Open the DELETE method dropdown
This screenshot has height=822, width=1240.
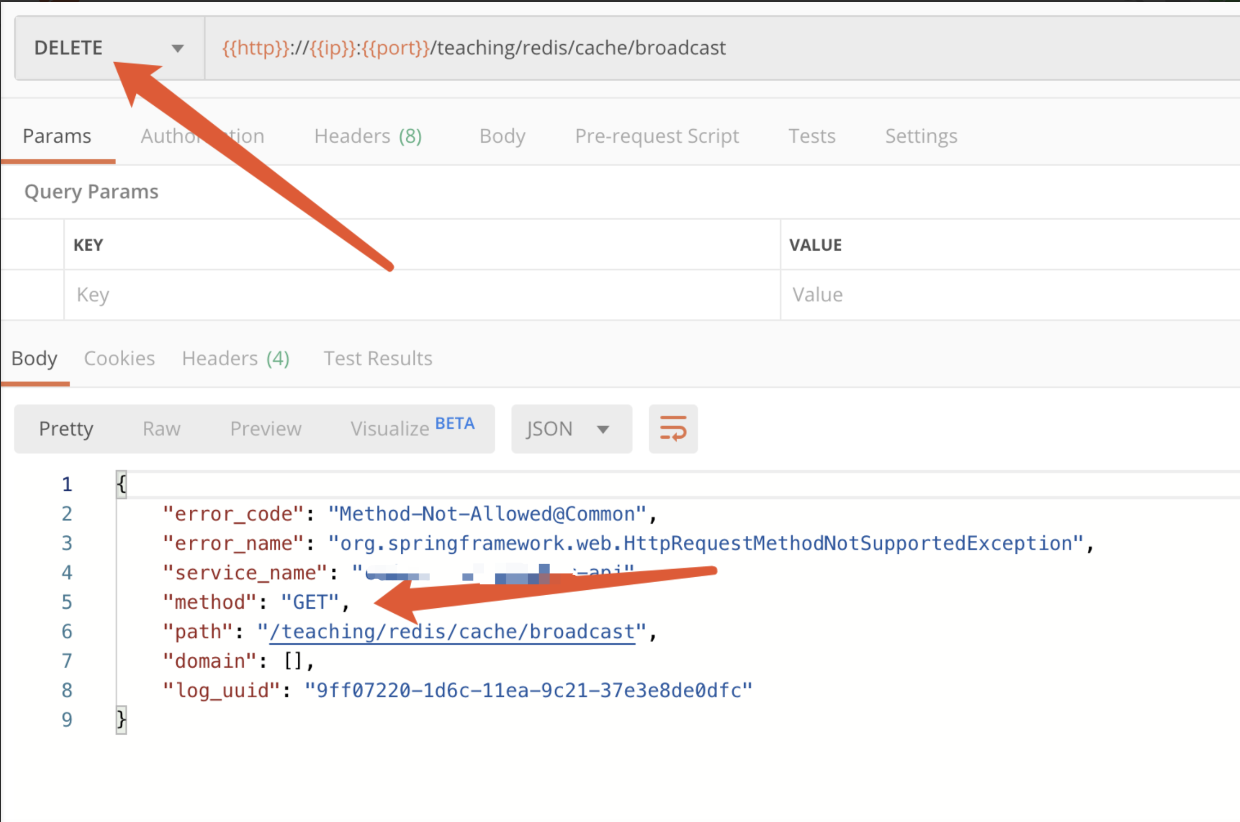pyautogui.click(x=177, y=48)
